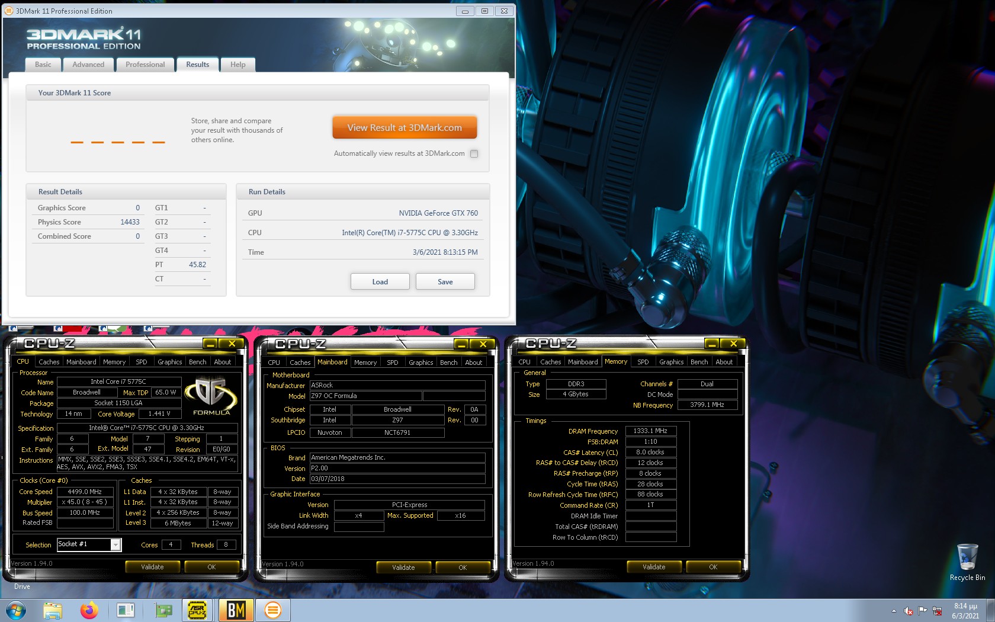Switch to the ASRock CPU-Z taskbar button

click(x=197, y=610)
